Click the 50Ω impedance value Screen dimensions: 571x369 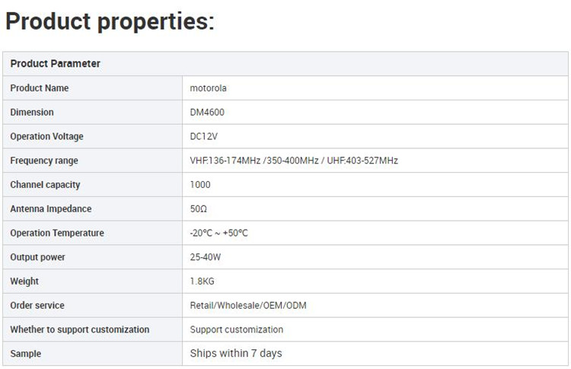click(x=199, y=209)
